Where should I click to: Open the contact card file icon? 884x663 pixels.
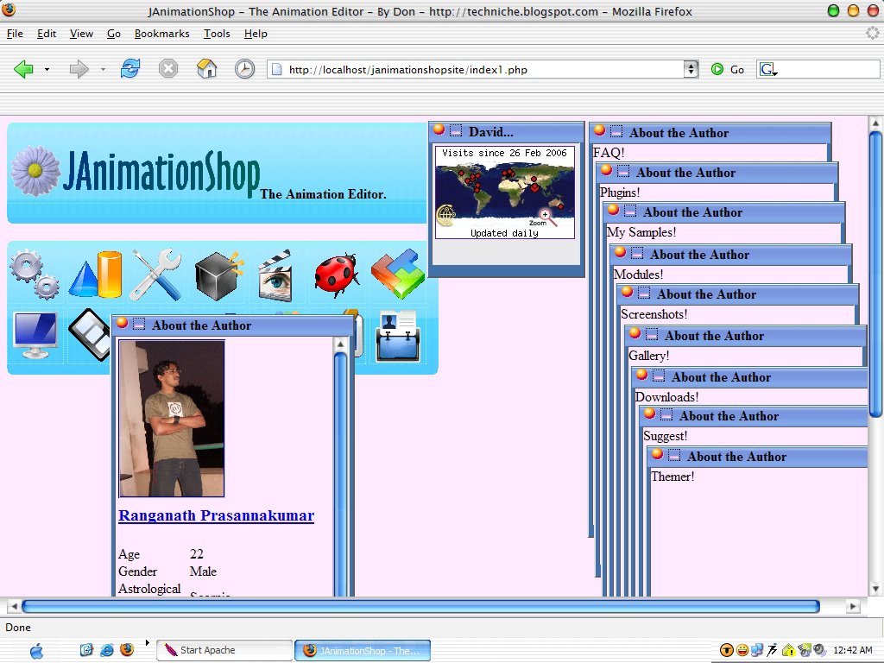click(x=398, y=336)
